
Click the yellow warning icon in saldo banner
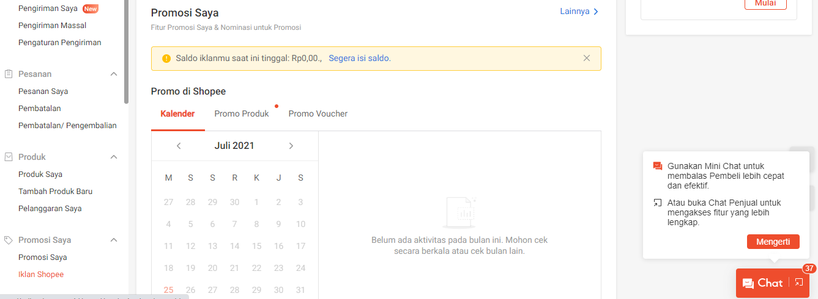pos(166,59)
